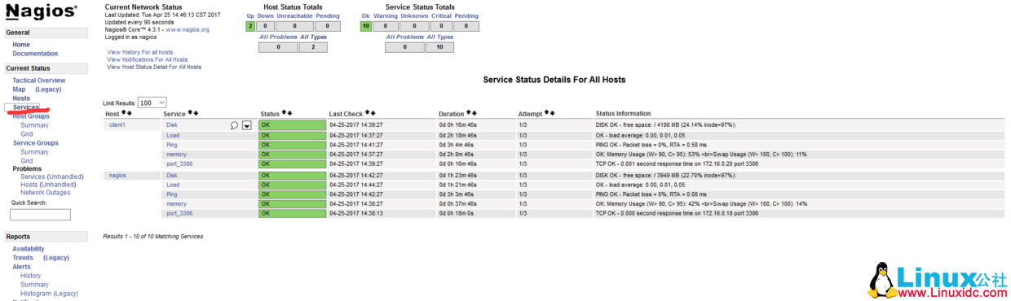The width and height of the screenshot is (1011, 301).
Task: Sort Host column descending with down arrow
Action: point(130,113)
